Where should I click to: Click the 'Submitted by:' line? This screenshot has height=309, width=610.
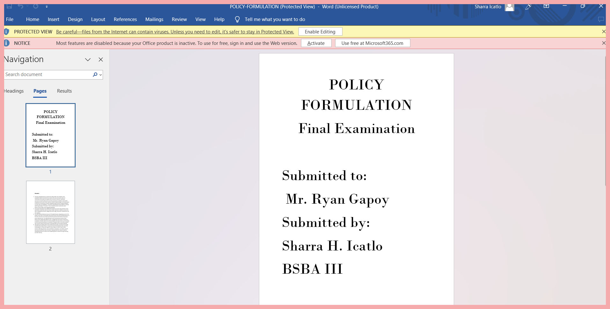click(326, 222)
